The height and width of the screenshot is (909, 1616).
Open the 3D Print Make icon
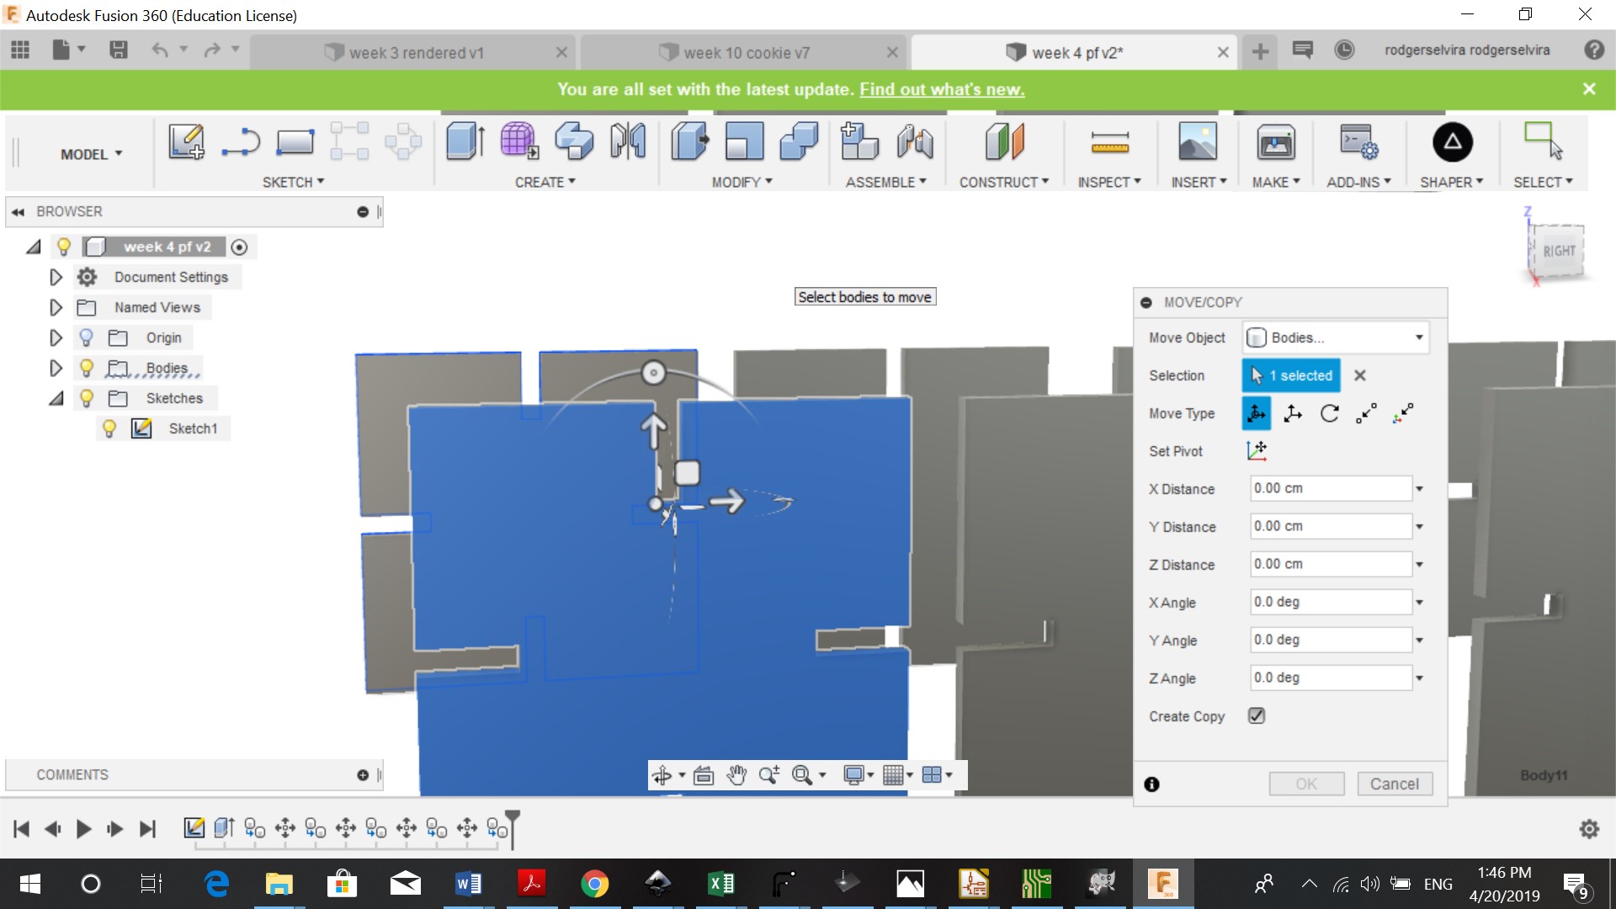[x=1276, y=141]
